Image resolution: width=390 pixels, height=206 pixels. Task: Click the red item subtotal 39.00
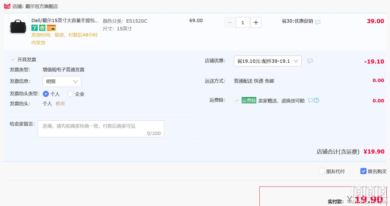pos(375,21)
